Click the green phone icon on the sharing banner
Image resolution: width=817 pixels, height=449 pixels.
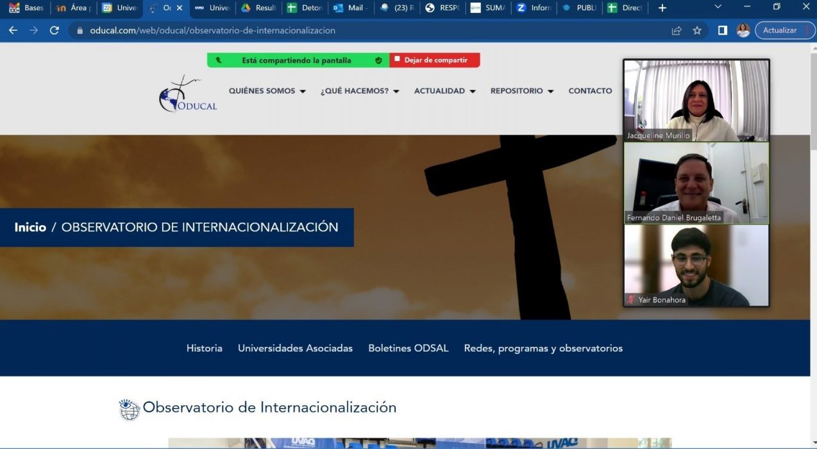pos(218,60)
